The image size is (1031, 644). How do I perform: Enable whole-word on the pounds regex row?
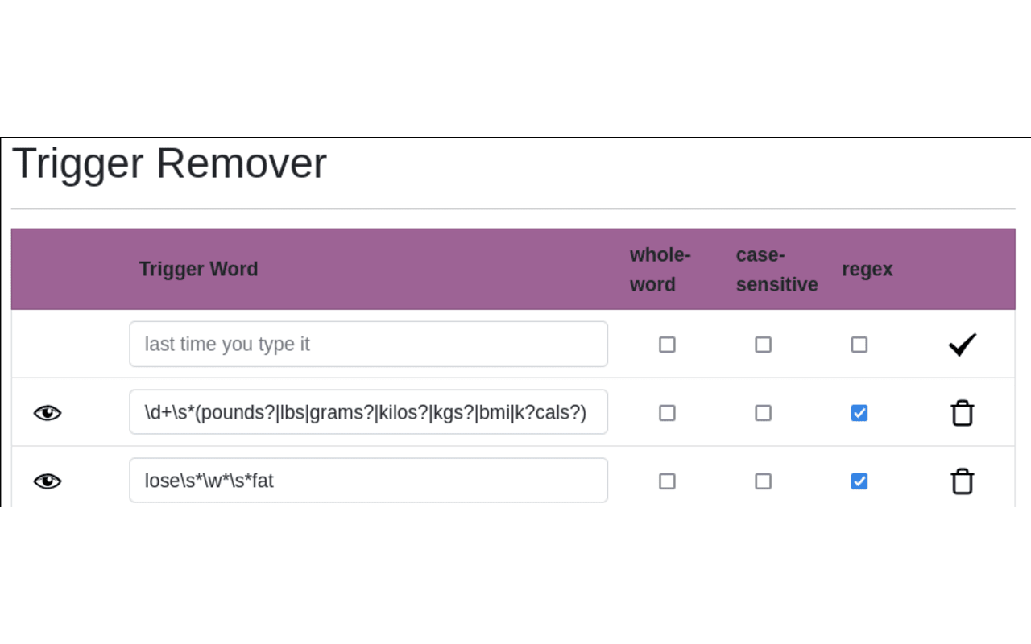pos(667,413)
